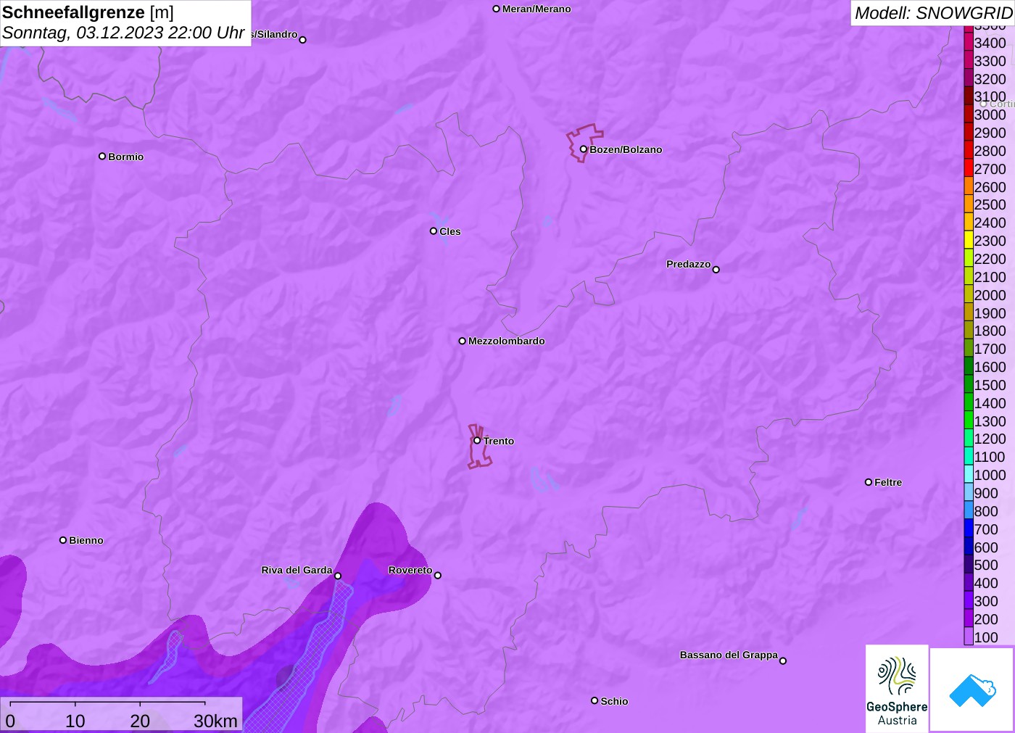Select the Bormio city marker dot

[x=102, y=156]
